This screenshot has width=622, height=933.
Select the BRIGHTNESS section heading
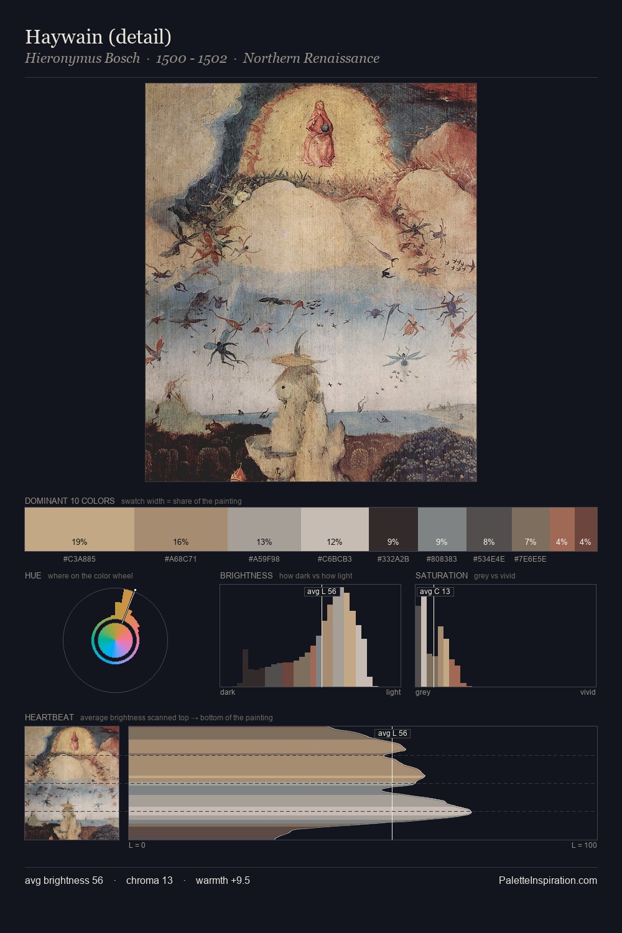point(246,575)
